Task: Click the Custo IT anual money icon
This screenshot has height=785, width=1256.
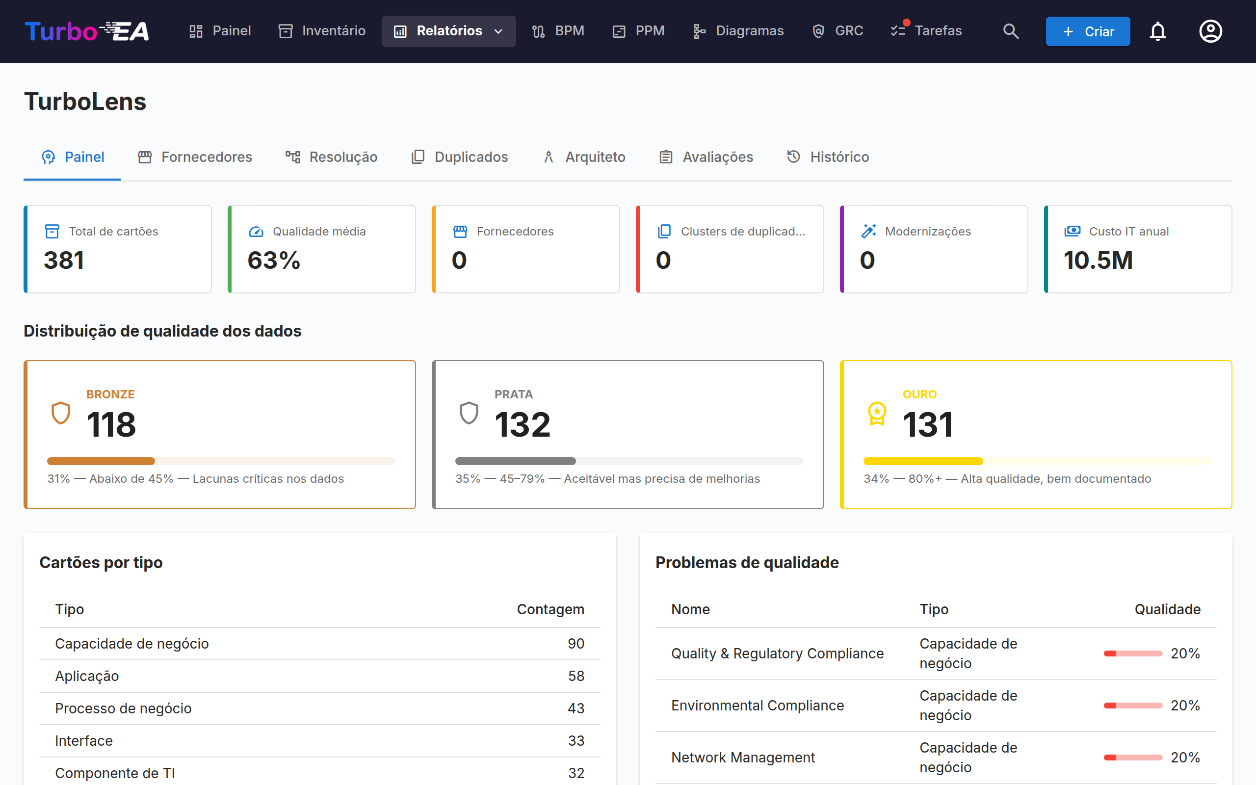Action: [1073, 231]
